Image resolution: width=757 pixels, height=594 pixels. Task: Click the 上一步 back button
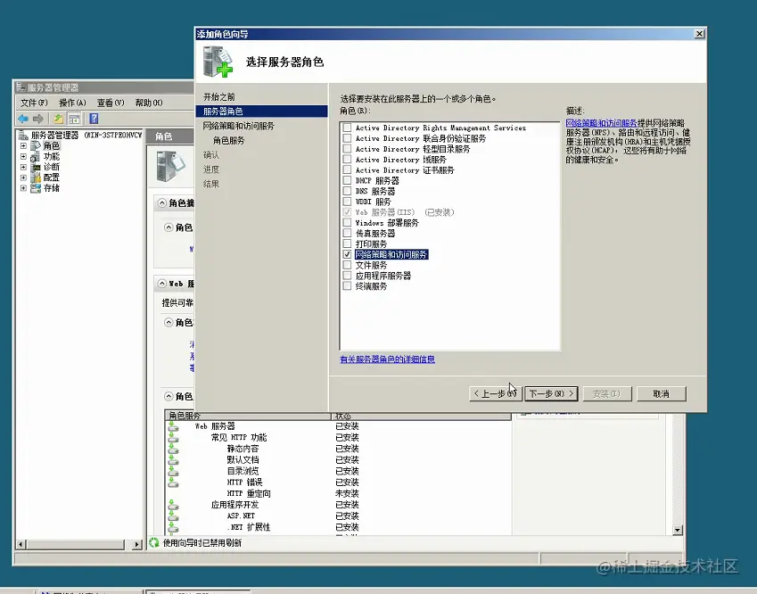coord(496,393)
